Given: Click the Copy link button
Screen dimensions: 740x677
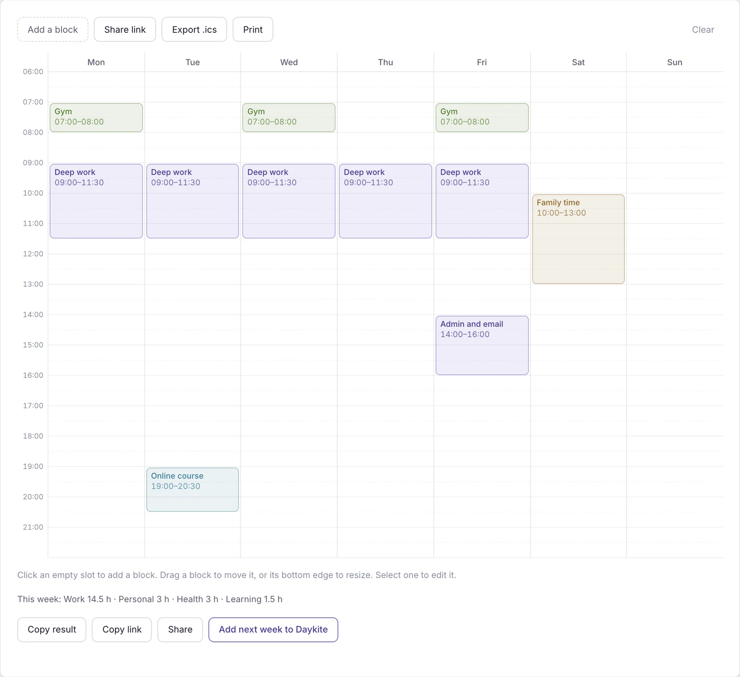Looking at the screenshot, I should (122, 630).
